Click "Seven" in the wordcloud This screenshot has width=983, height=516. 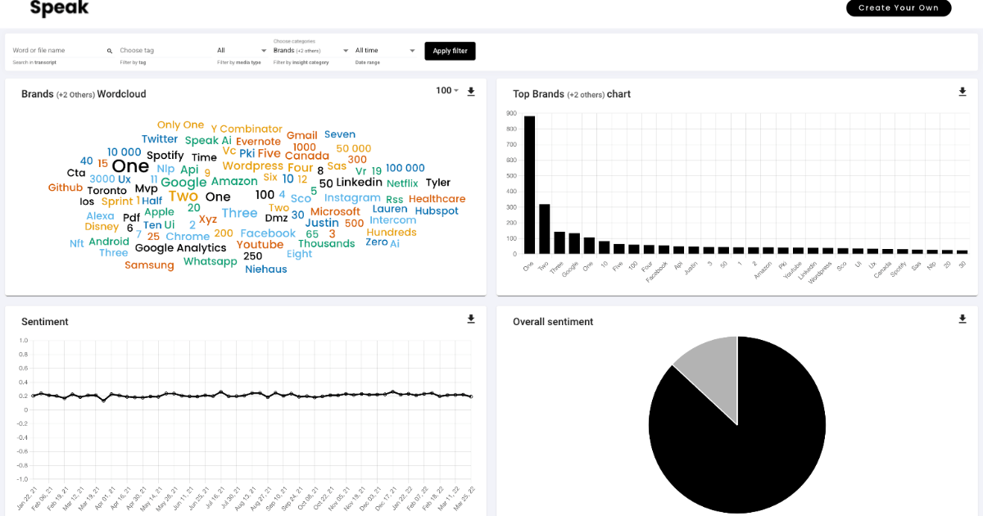tap(340, 134)
